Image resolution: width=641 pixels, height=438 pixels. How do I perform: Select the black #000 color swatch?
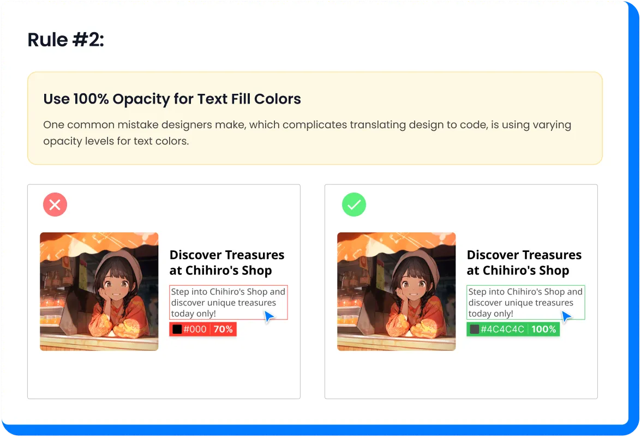(177, 329)
